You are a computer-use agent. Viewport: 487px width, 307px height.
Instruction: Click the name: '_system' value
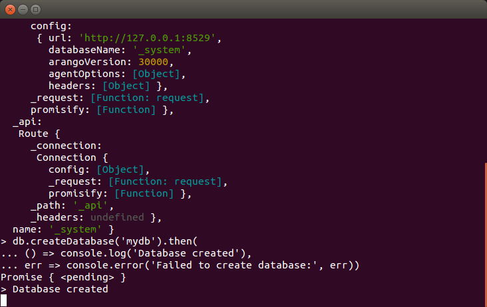coord(75,230)
